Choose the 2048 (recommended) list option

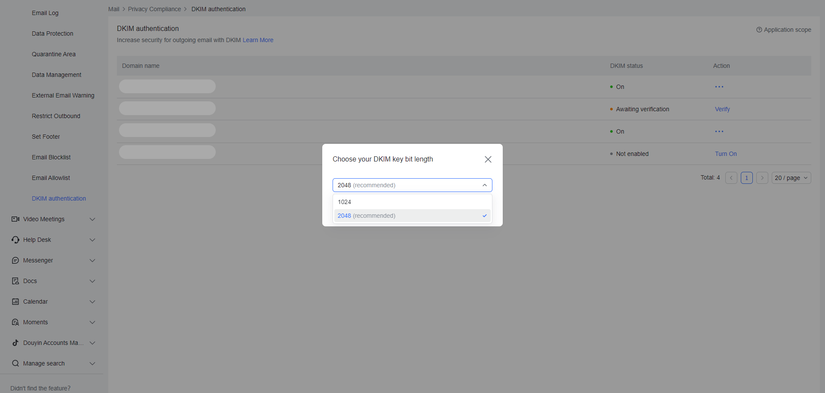coord(412,216)
